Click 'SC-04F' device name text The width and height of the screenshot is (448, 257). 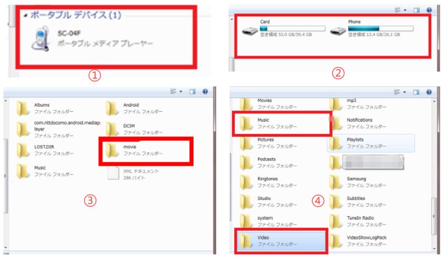69,34
